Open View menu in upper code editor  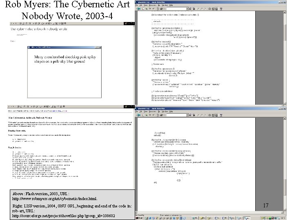pyautogui.click(x=145, y=5)
